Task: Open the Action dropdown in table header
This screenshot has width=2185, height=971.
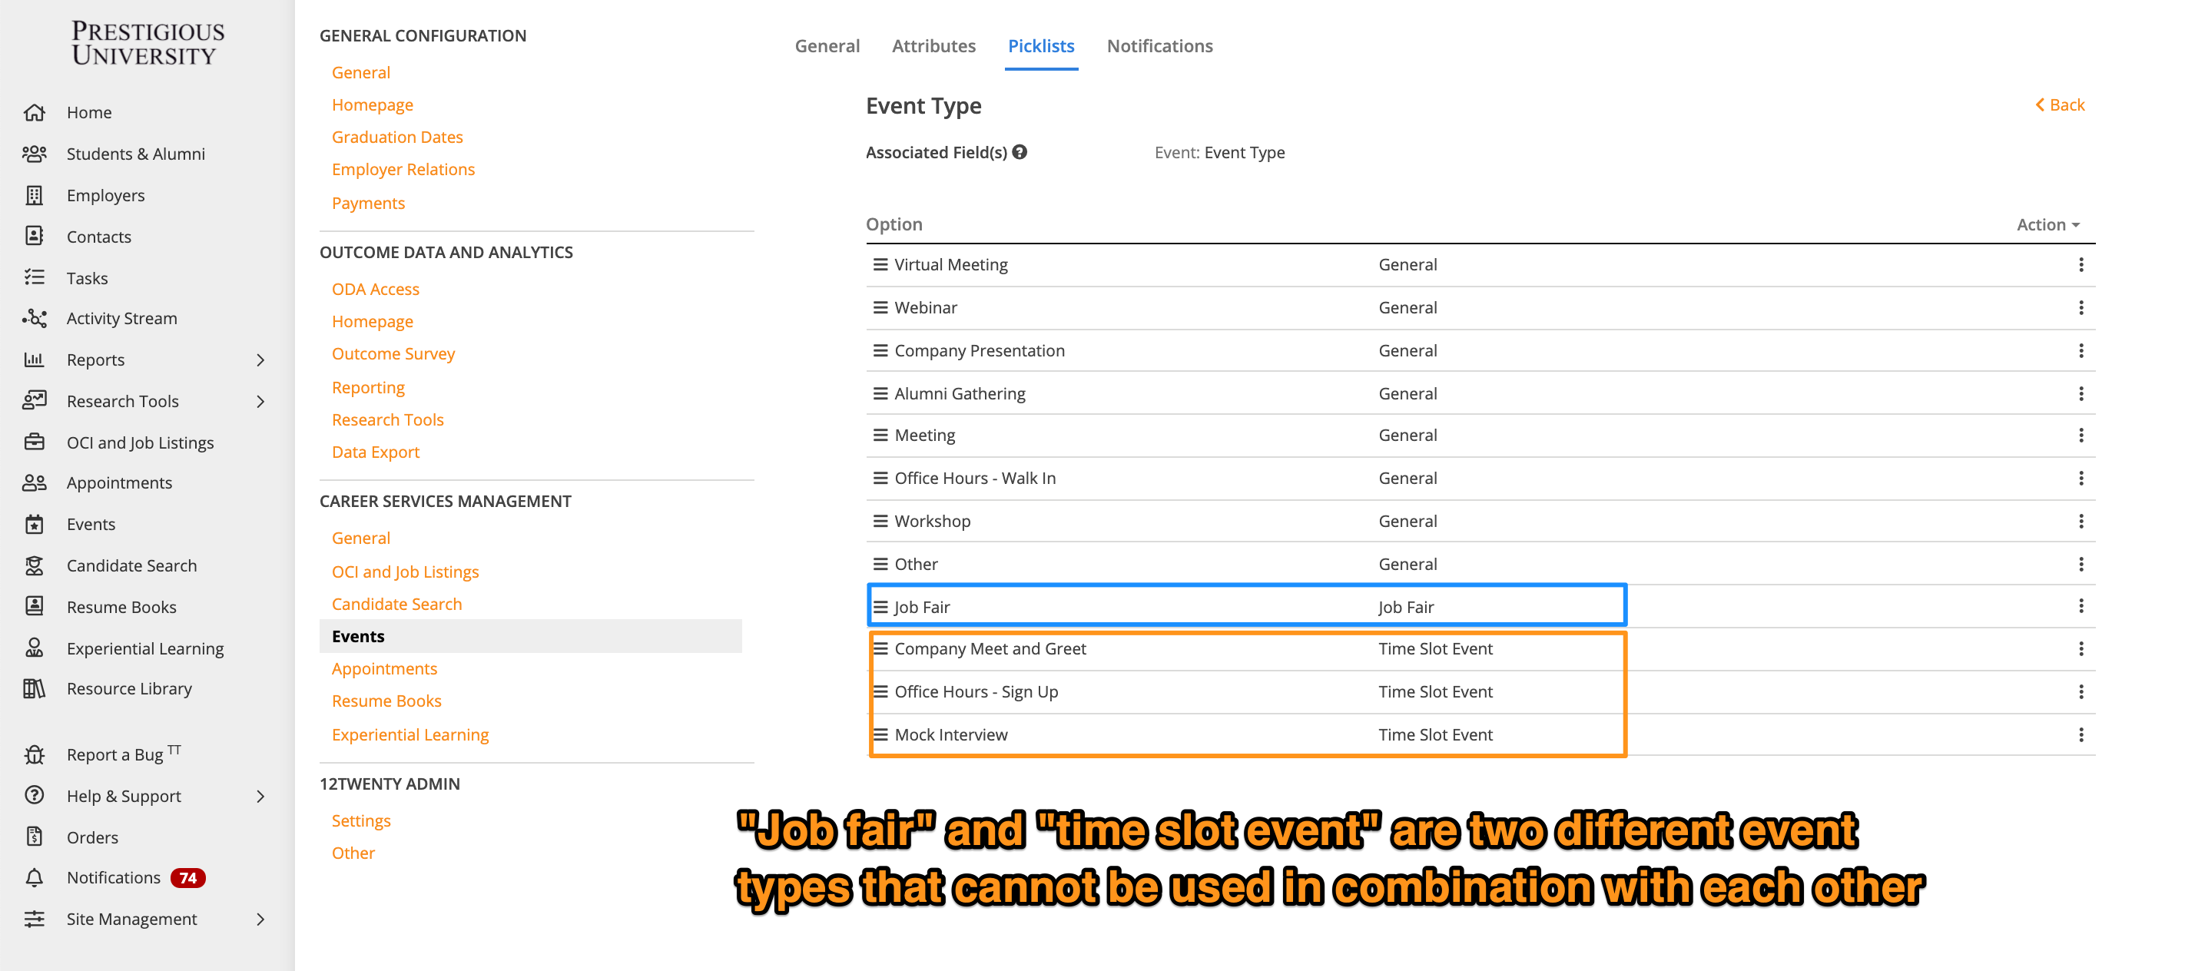Action: pyautogui.click(x=2047, y=225)
